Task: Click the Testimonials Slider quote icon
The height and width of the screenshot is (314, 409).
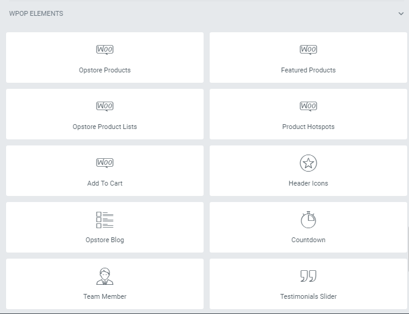Action: click(x=308, y=276)
